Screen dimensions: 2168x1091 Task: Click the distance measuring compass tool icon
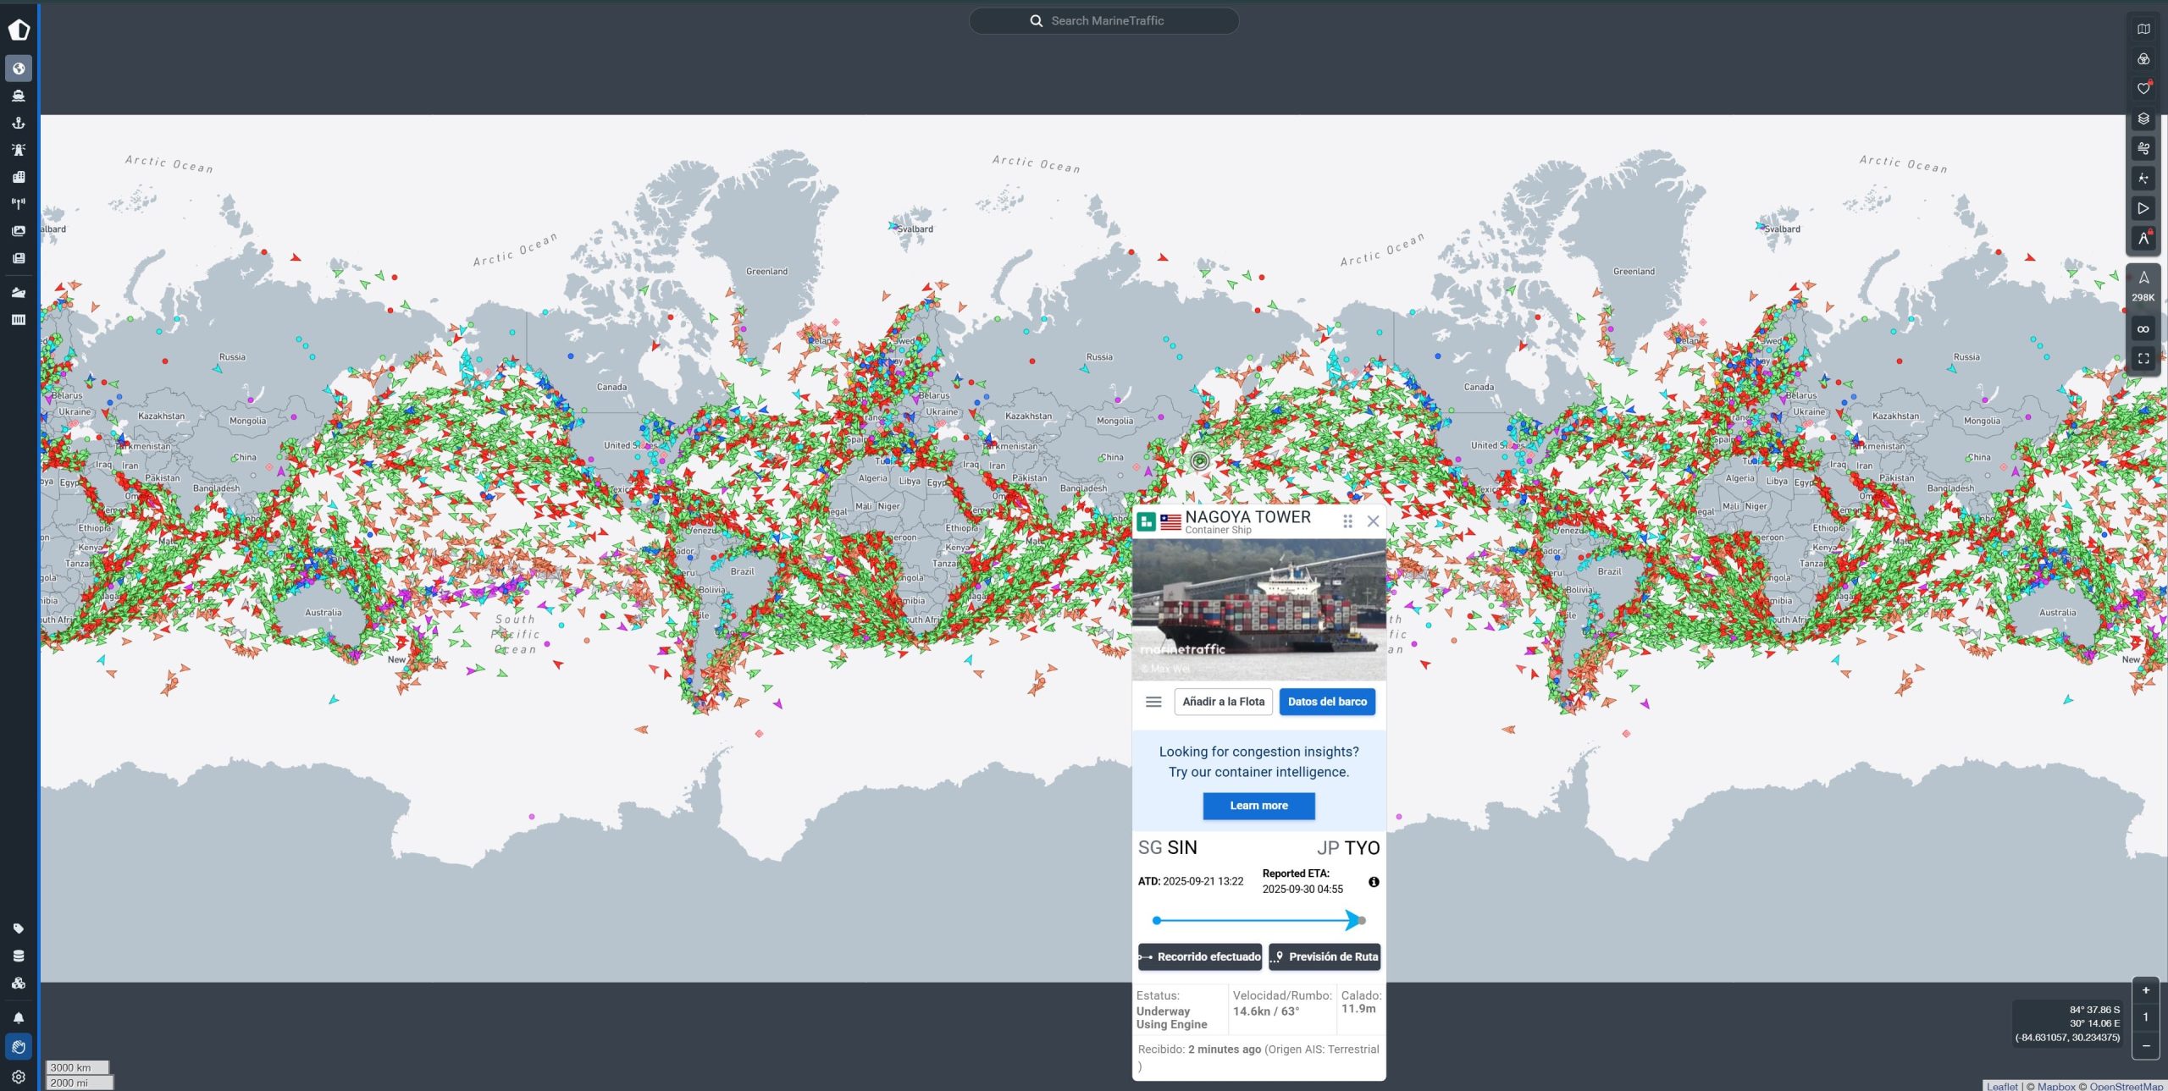(2143, 239)
